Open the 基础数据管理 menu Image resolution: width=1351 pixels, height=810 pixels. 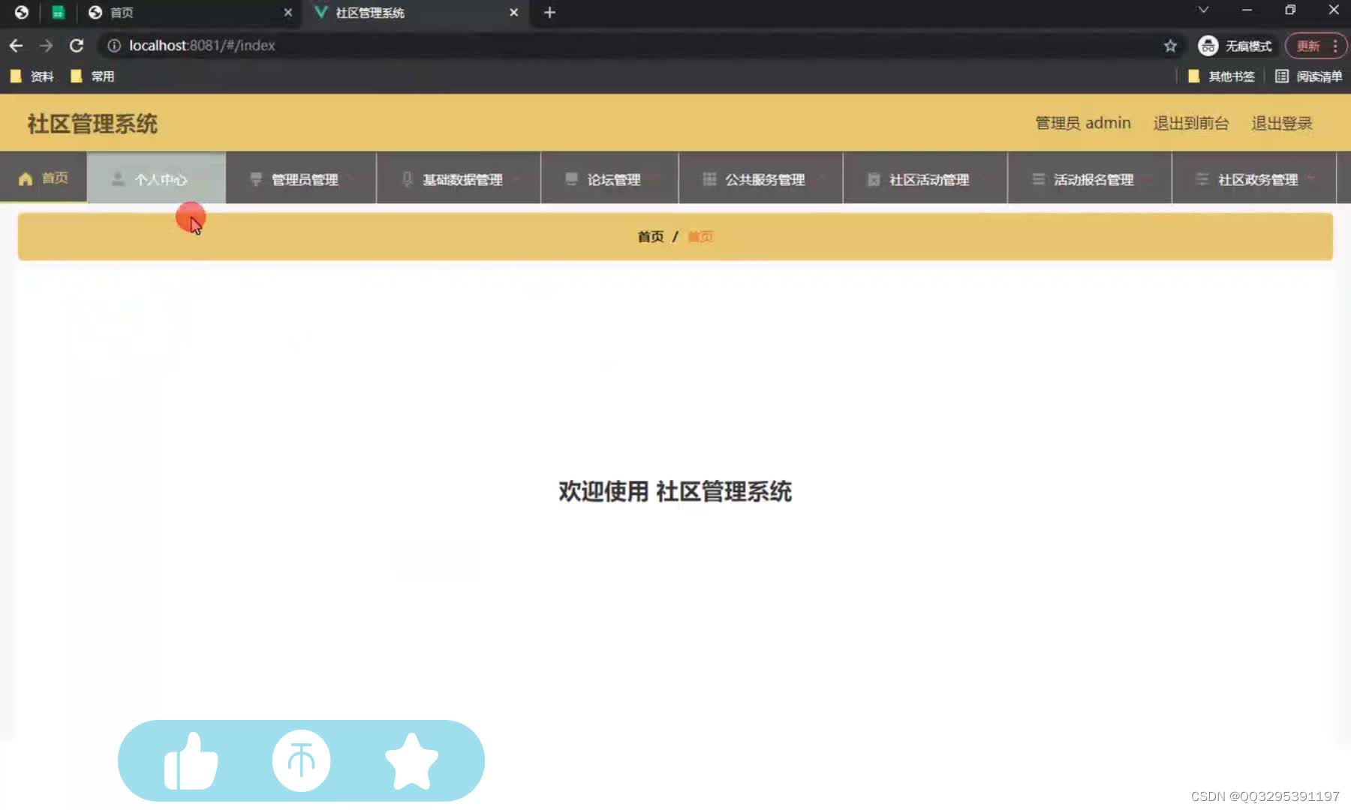click(x=459, y=178)
